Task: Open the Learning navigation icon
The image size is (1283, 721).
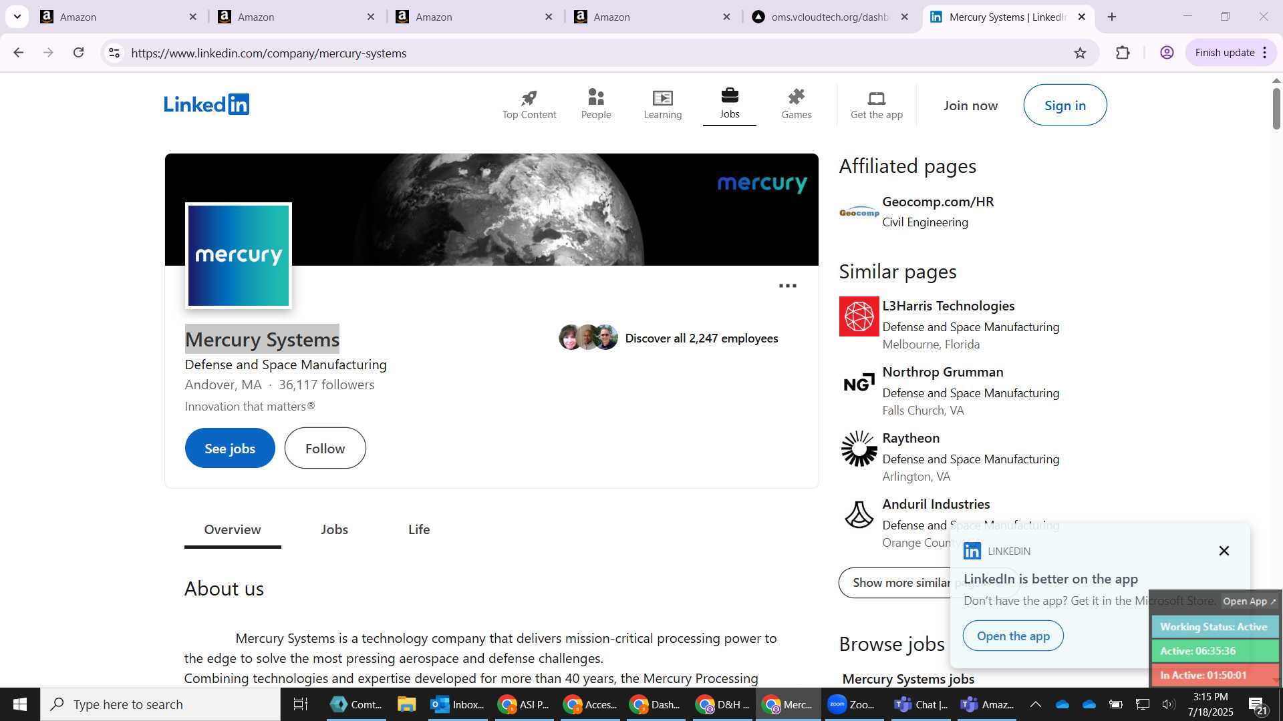Action: tap(663, 105)
